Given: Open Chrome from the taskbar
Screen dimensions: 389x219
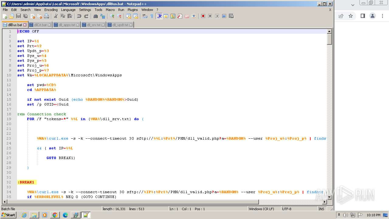Looking at the screenshot, I should 55,215.
